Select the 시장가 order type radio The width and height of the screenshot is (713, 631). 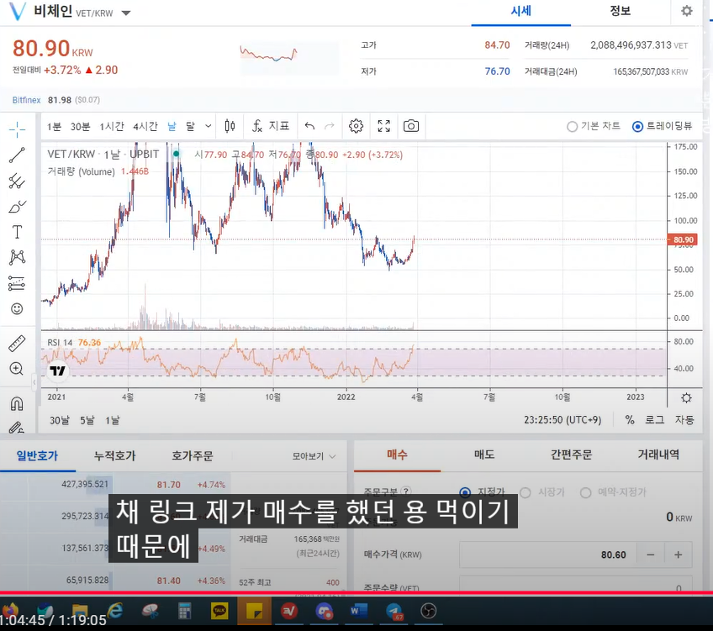[x=525, y=492]
